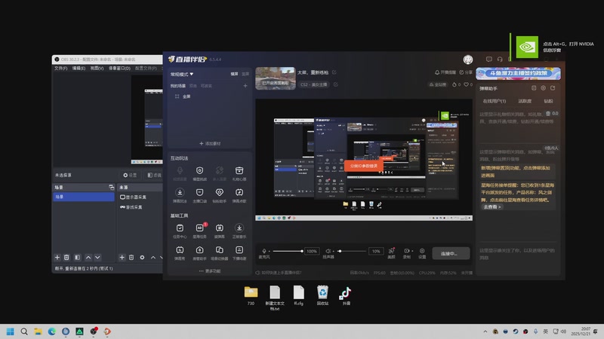Open OBS 设置 properties button

coord(130,175)
